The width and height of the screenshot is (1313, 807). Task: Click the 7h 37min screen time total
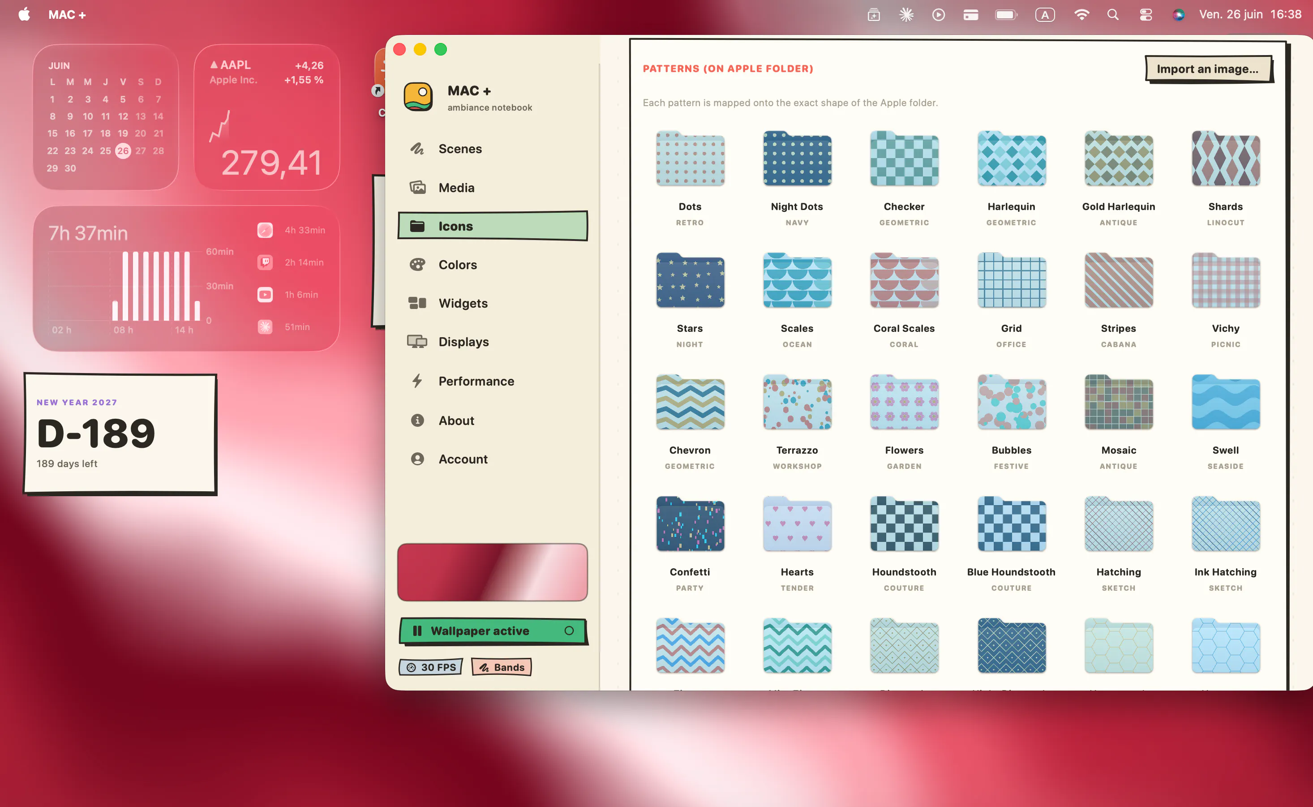pyautogui.click(x=88, y=233)
